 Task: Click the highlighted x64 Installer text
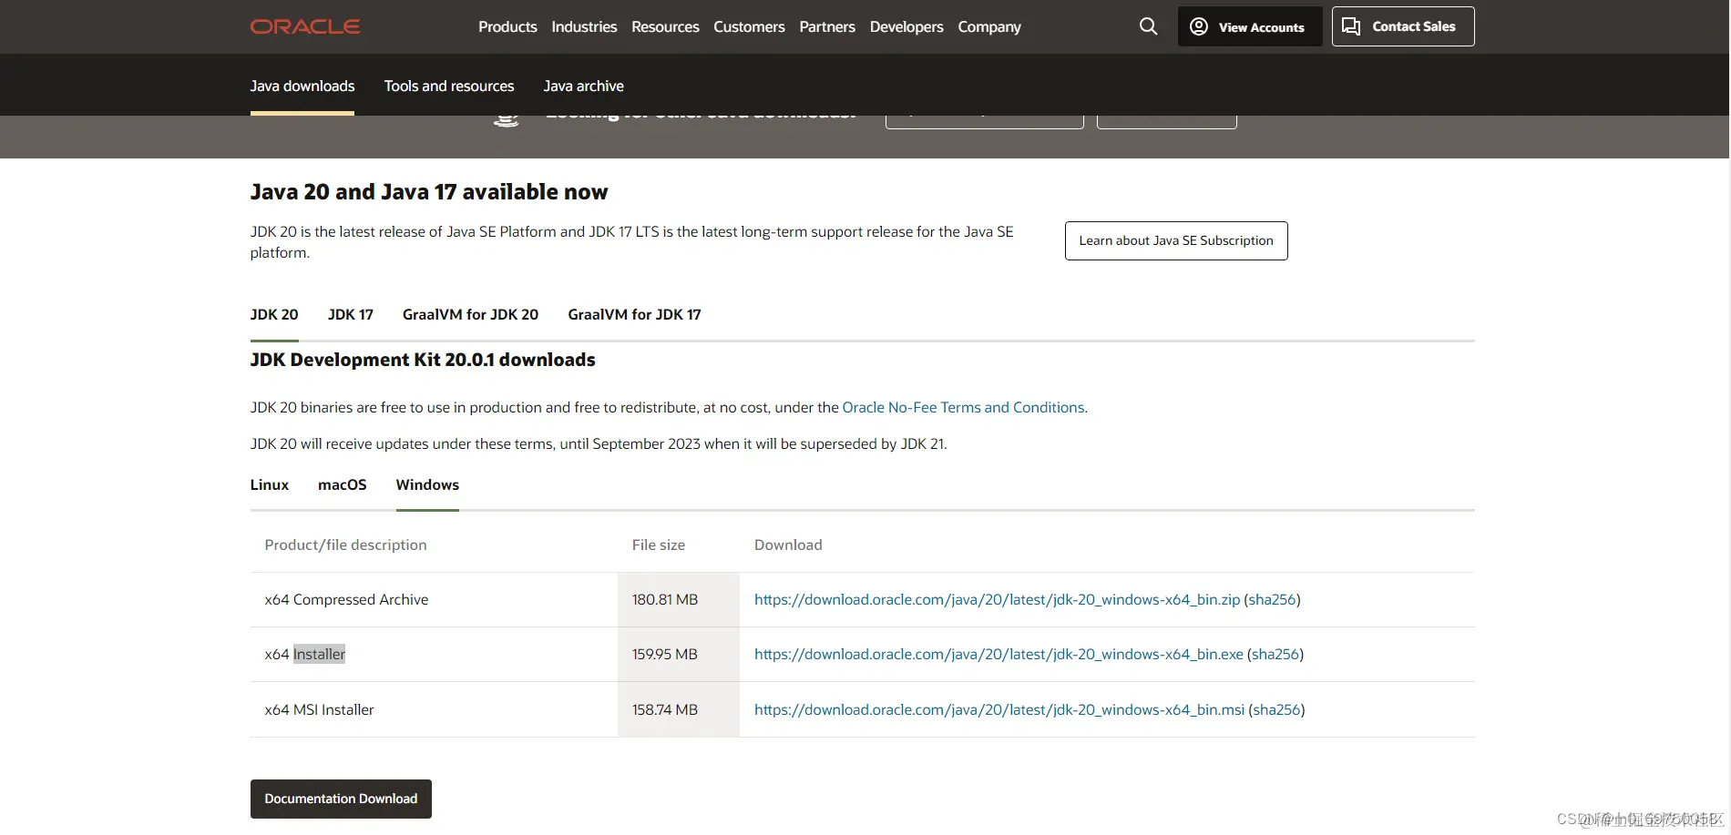[x=305, y=654]
